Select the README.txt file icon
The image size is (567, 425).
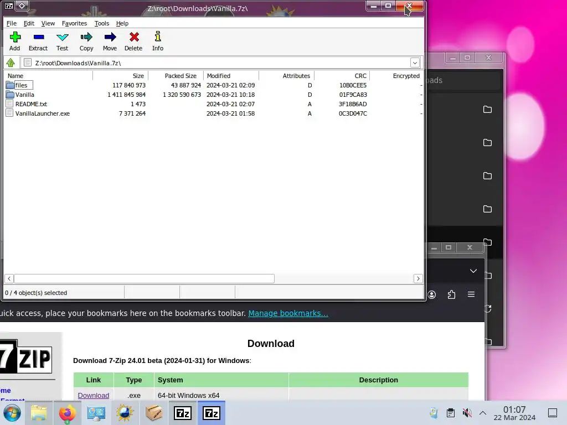click(10, 104)
